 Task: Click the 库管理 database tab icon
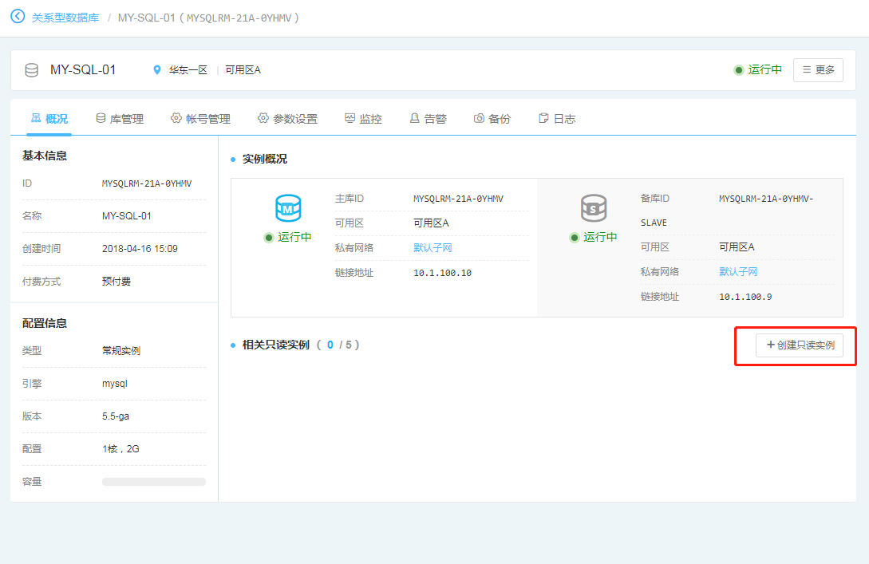tap(101, 118)
